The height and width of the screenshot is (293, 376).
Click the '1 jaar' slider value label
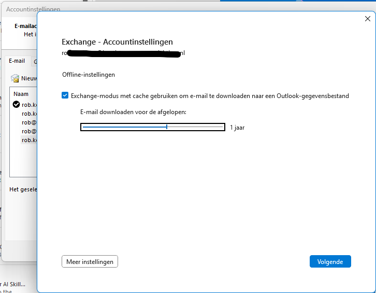click(237, 128)
